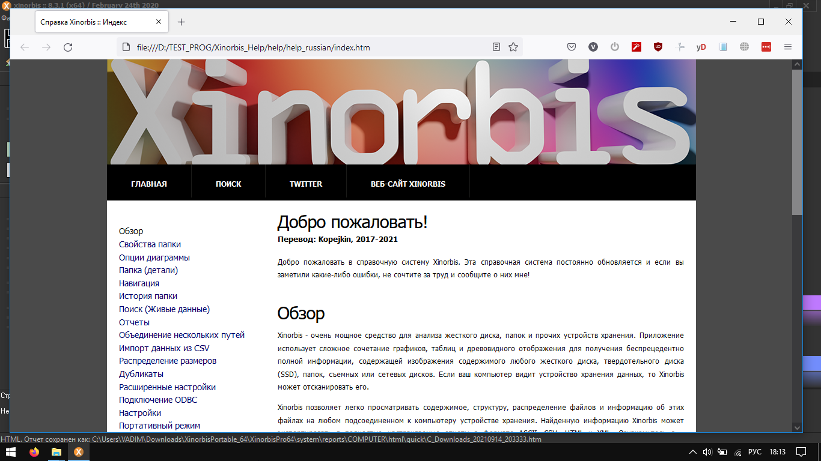Save page to Pocket
Image resolution: width=821 pixels, height=461 pixels.
pos(572,47)
